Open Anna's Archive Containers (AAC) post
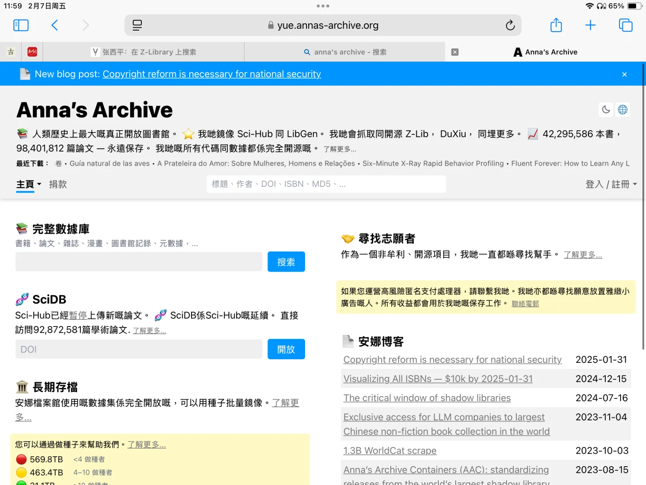 pyautogui.click(x=446, y=476)
